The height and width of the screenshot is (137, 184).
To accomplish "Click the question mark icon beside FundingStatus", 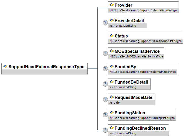I will pyautogui.click(x=105, y=115).
